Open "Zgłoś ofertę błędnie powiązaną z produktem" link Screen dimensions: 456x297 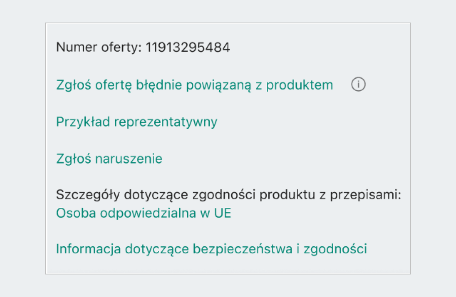point(194,85)
